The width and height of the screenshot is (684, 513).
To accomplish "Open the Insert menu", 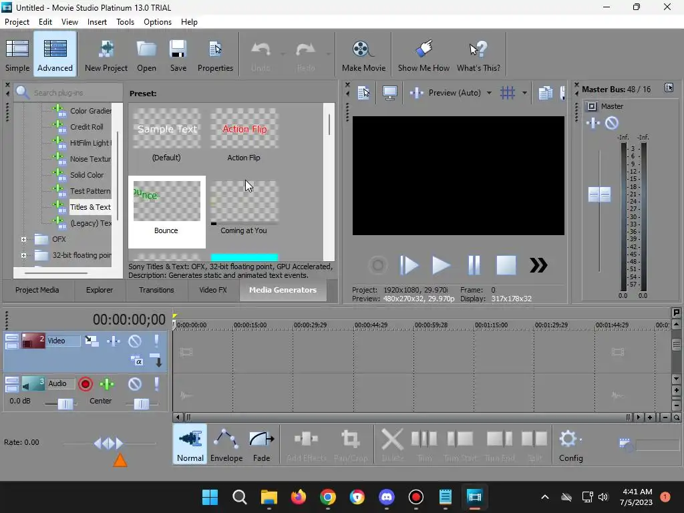I will click(x=97, y=22).
